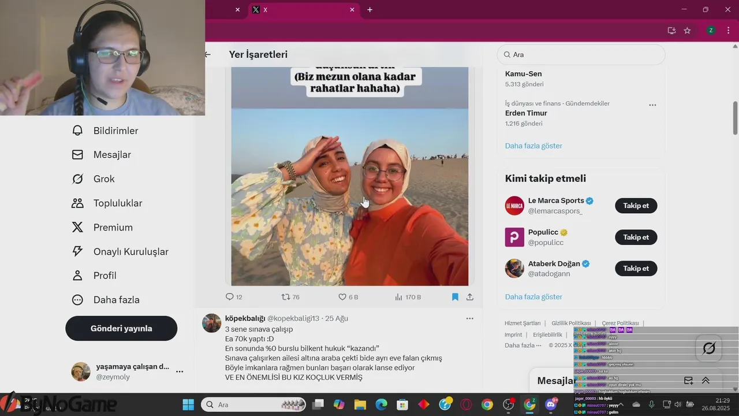Open Populicc profile avatar

514,237
